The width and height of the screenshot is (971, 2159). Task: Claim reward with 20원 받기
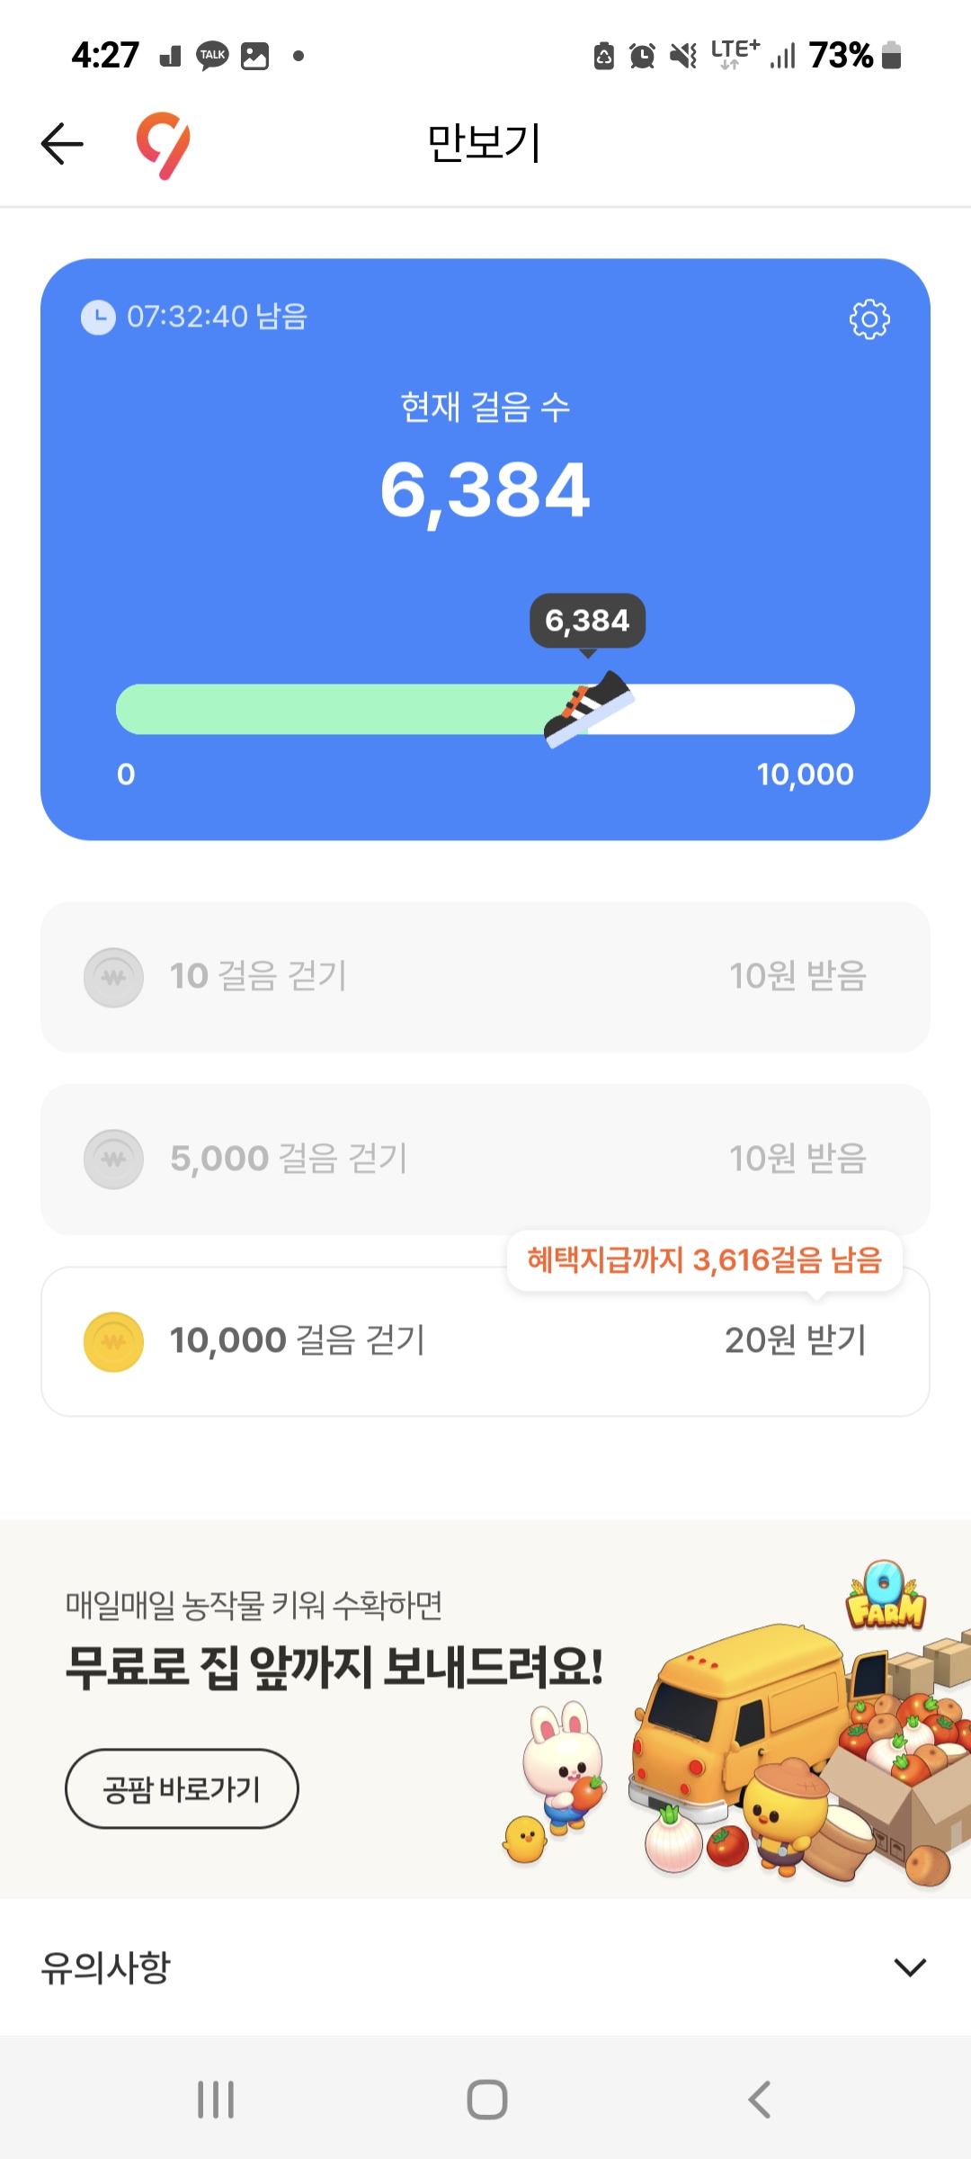tap(795, 1340)
